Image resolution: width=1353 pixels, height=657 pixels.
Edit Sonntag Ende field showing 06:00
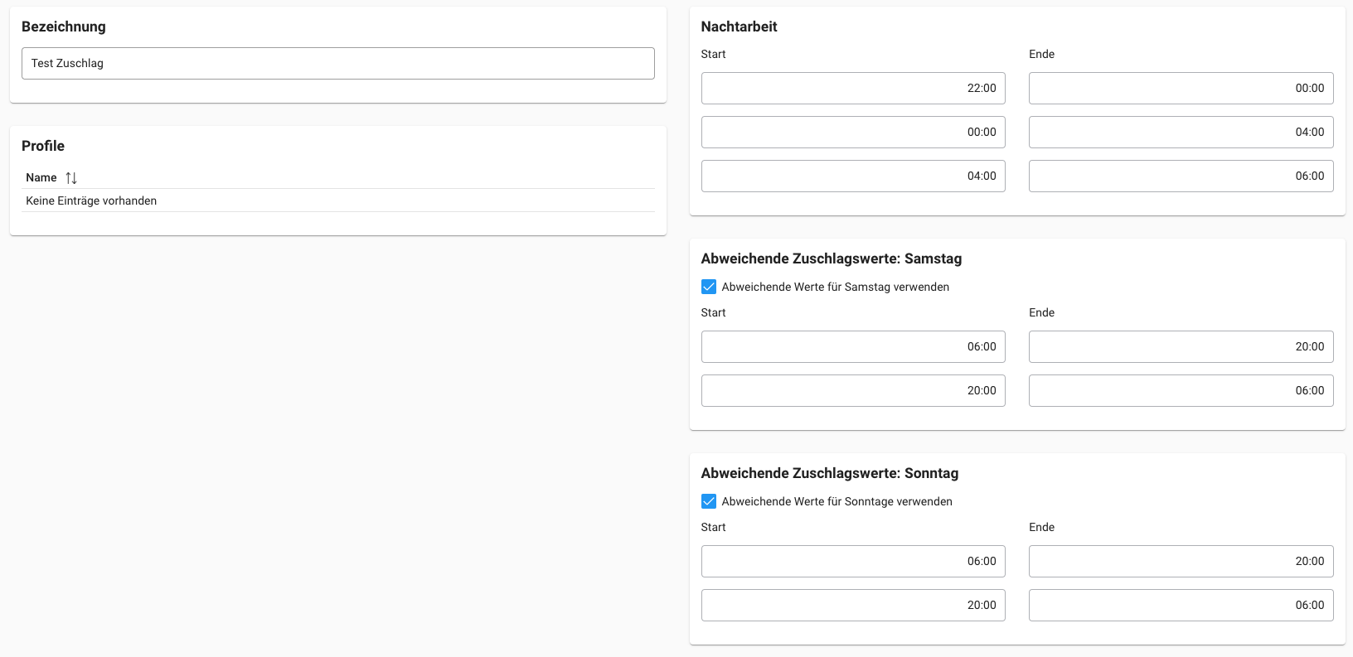point(1181,606)
